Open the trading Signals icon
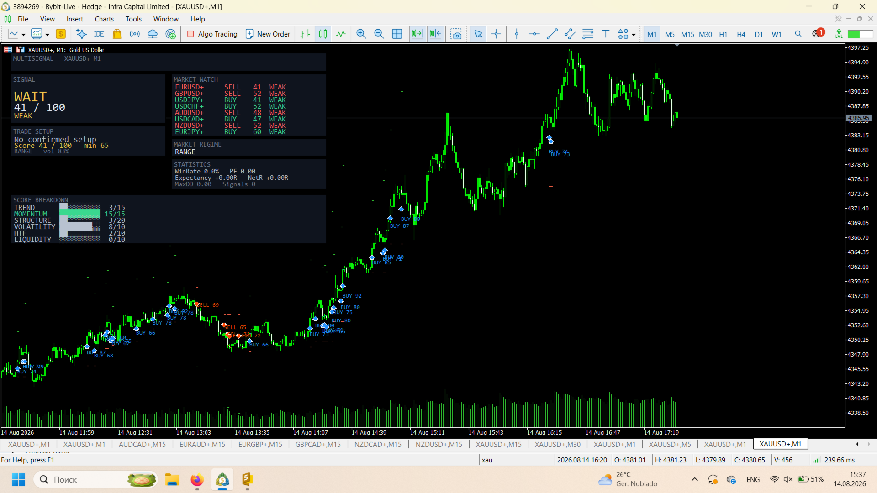This screenshot has height=493, width=877. 135,34
